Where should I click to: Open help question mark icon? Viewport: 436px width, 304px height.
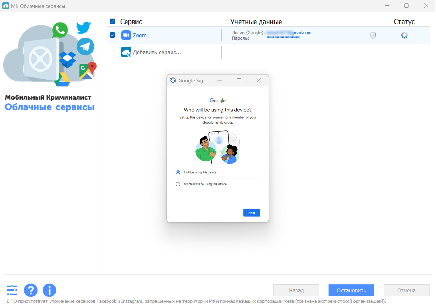31,290
